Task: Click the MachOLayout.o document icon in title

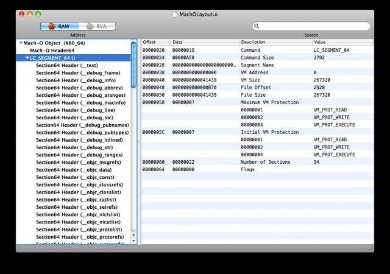Action: click(x=175, y=14)
